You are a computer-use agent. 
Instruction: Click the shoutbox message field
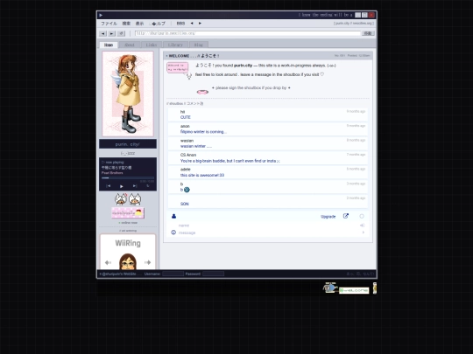click(x=267, y=233)
